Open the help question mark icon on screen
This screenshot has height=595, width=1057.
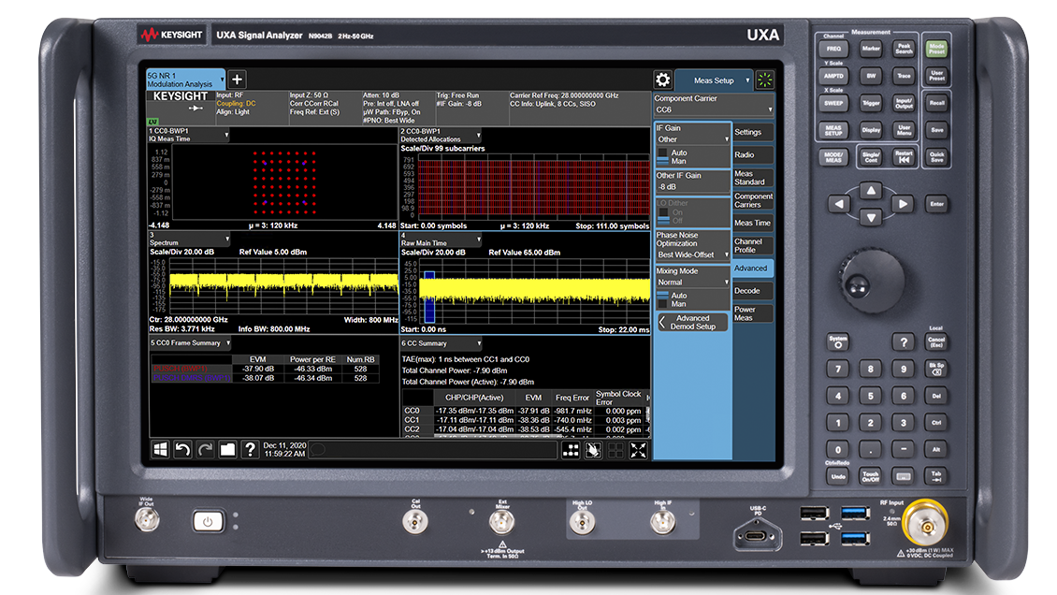(x=250, y=449)
